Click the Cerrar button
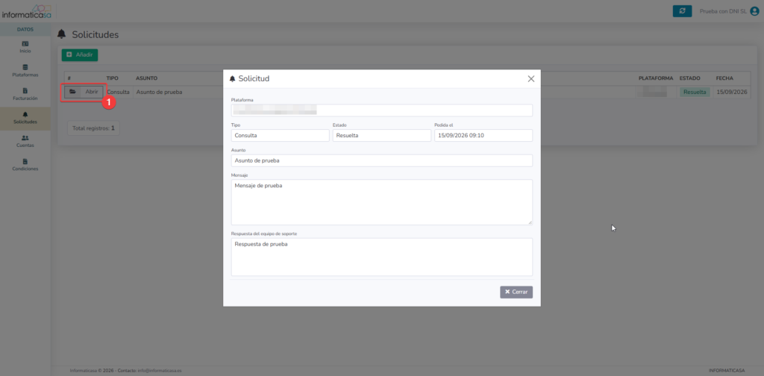 pyautogui.click(x=516, y=292)
